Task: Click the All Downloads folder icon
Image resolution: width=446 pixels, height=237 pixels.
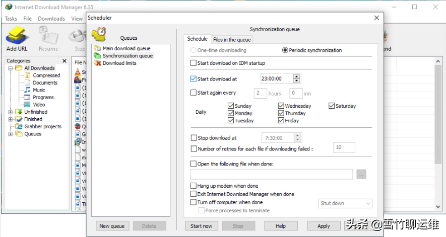Action: 19,68
